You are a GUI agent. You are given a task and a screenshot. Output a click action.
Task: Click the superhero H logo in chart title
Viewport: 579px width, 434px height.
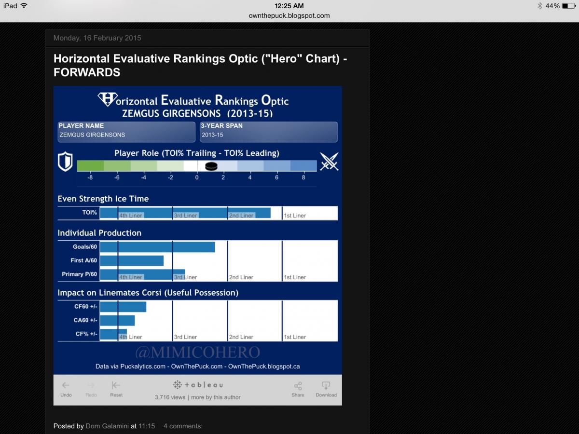tap(107, 99)
